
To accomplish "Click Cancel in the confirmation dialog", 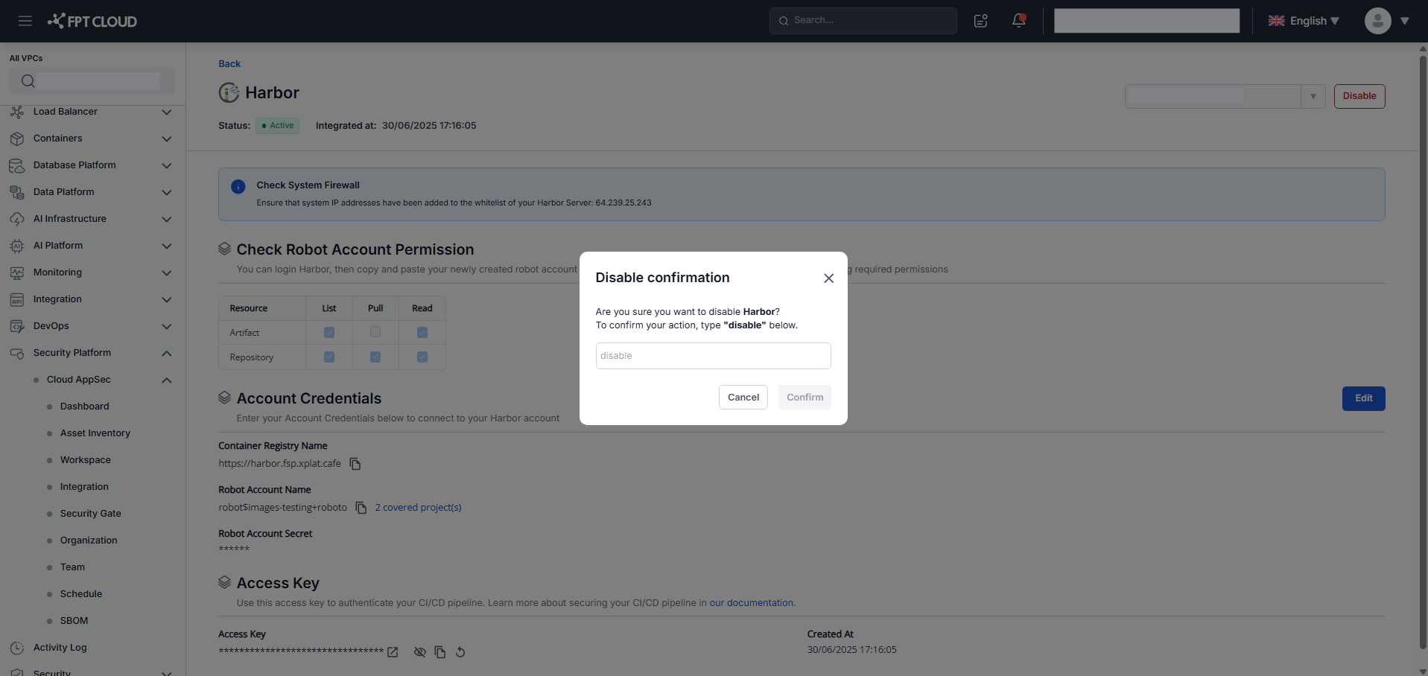I will [x=743, y=398].
